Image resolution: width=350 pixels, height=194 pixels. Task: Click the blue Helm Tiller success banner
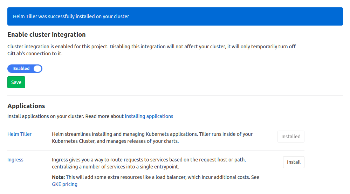click(x=175, y=16)
